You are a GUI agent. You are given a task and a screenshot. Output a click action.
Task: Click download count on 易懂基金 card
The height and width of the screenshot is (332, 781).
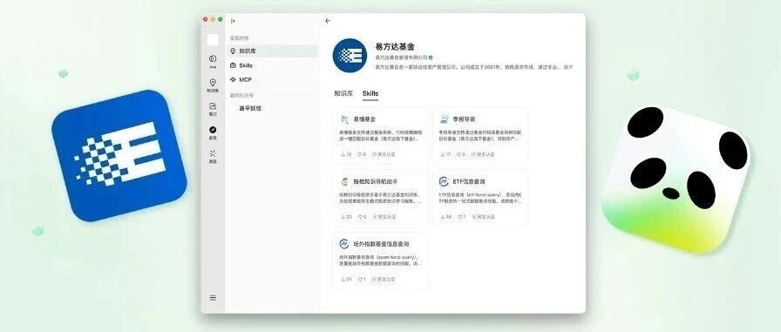point(346,154)
